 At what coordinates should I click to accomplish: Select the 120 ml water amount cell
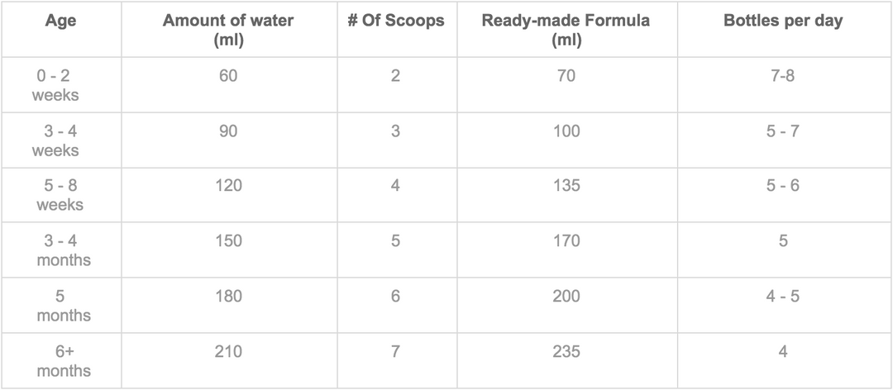(227, 186)
